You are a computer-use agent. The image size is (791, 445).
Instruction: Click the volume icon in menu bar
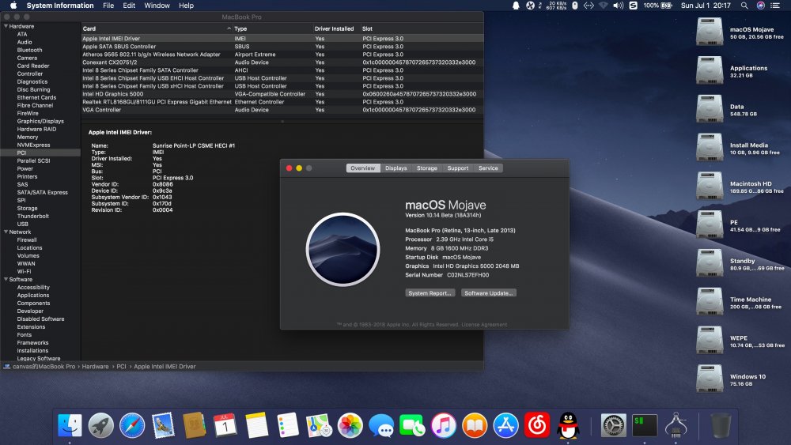(x=618, y=6)
